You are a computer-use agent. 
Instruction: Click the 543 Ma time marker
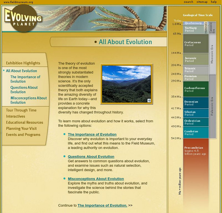pos(176,138)
